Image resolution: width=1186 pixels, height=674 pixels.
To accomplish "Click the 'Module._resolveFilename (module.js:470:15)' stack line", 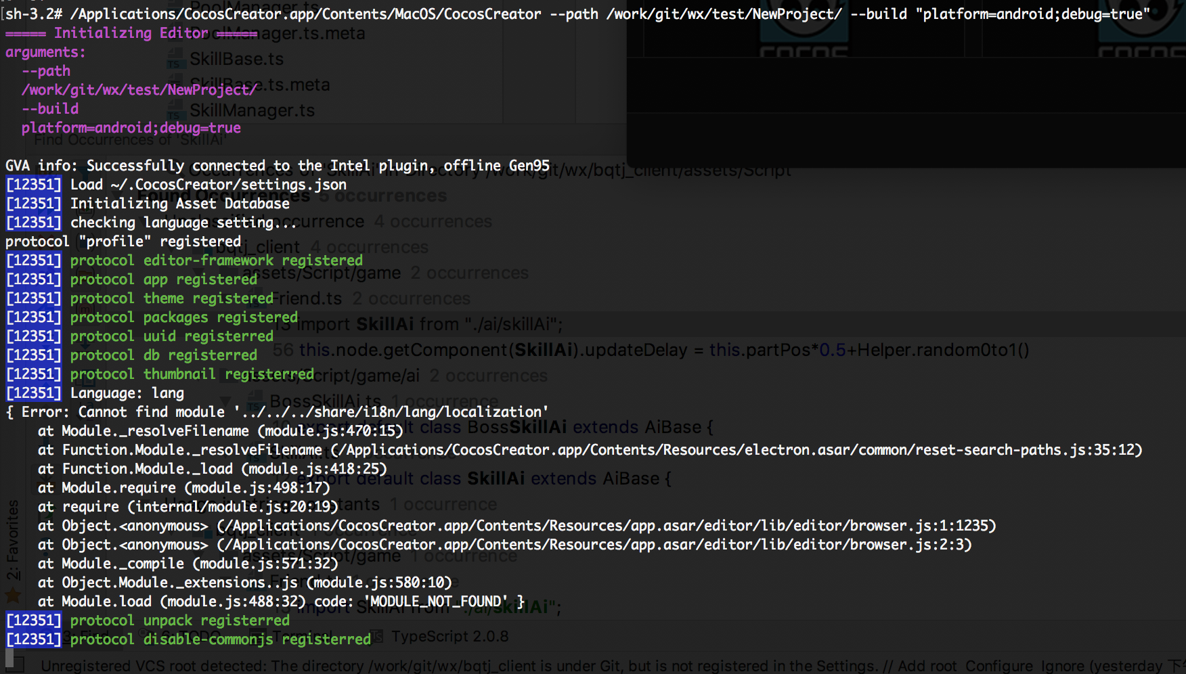I will click(221, 431).
